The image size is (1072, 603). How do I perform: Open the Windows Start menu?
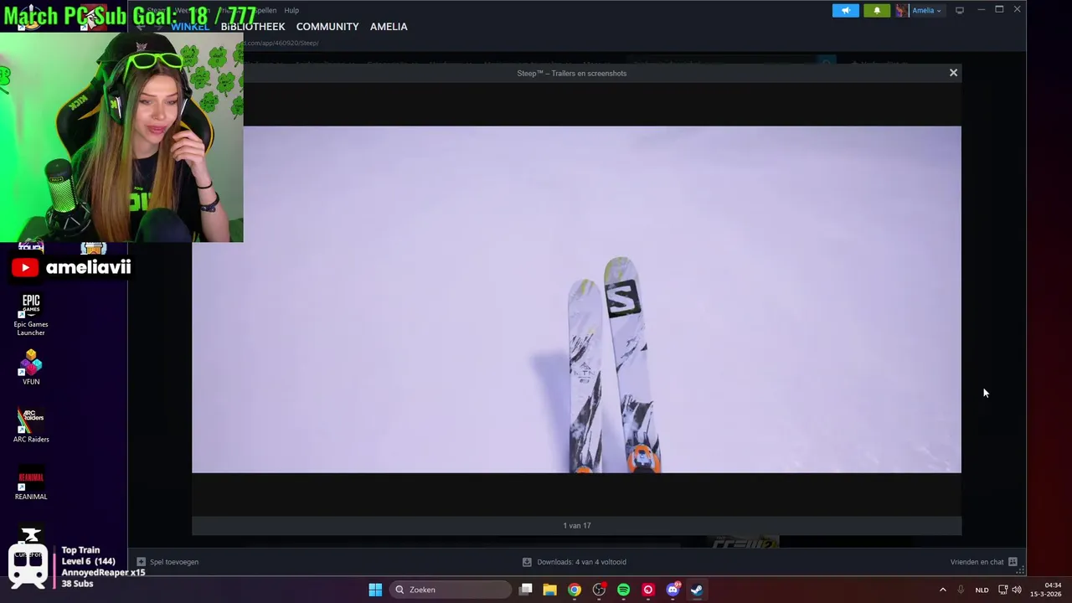pyautogui.click(x=375, y=590)
